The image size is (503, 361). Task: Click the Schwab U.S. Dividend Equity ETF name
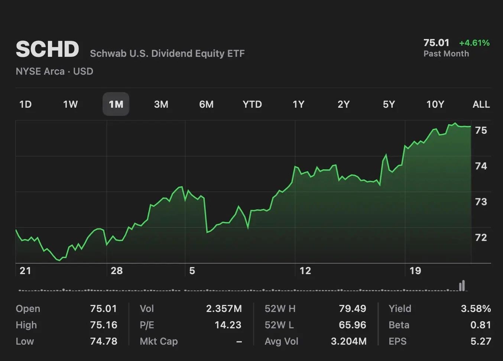point(167,53)
